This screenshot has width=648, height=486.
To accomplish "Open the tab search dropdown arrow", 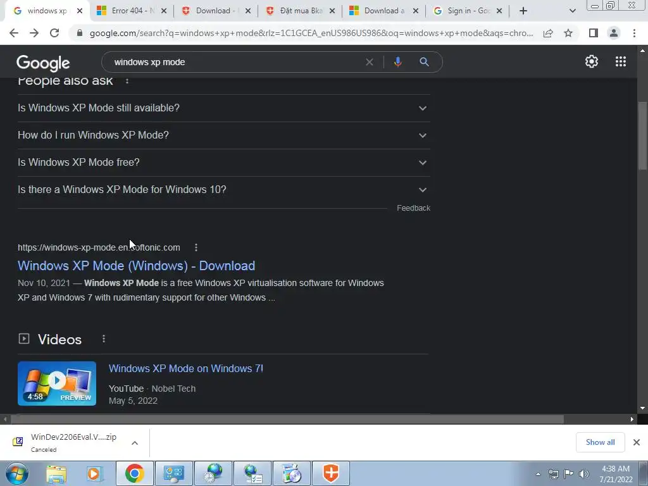I will click(x=572, y=11).
